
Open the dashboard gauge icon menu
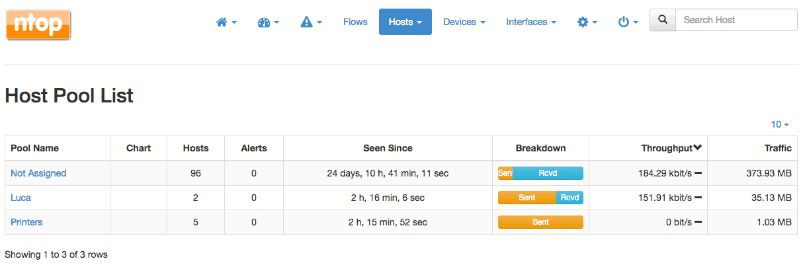click(268, 22)
